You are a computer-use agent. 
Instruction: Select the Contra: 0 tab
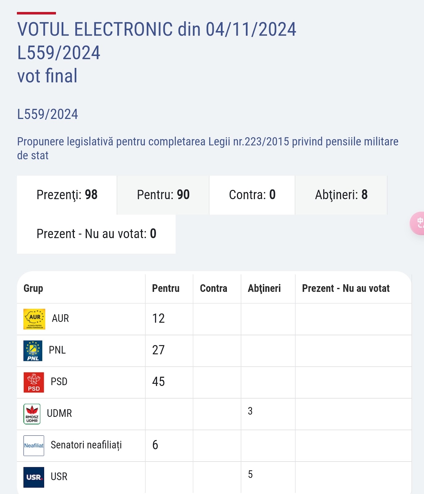pos(252,195)
